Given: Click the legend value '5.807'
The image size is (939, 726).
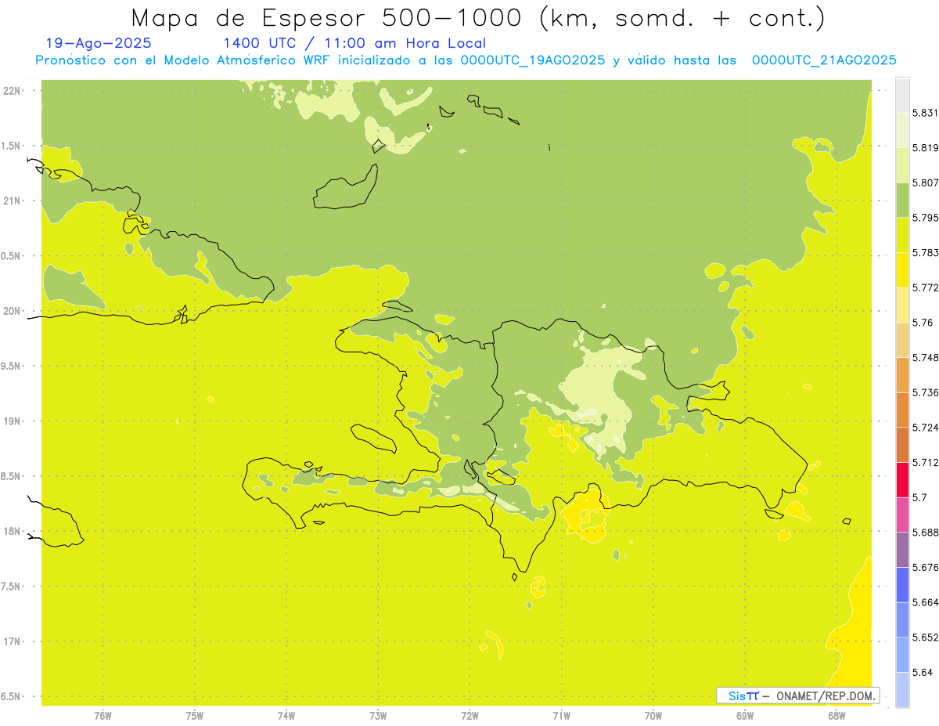Looking at the screenshot, I should click(x=925, y=182).
